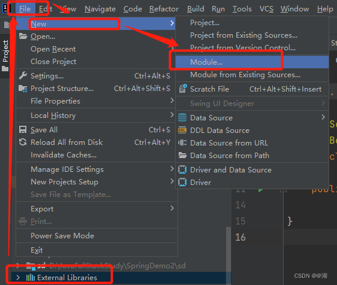337x285 pixels.
Task: Click the Reload All from Disk icon
Action: pyautogui.click(x=23, y=142)
